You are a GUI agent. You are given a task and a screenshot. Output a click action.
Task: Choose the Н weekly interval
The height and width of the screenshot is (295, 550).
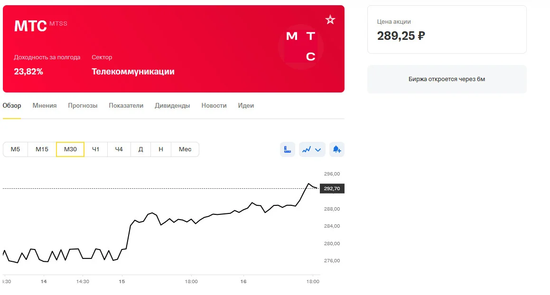click(161, 149)
